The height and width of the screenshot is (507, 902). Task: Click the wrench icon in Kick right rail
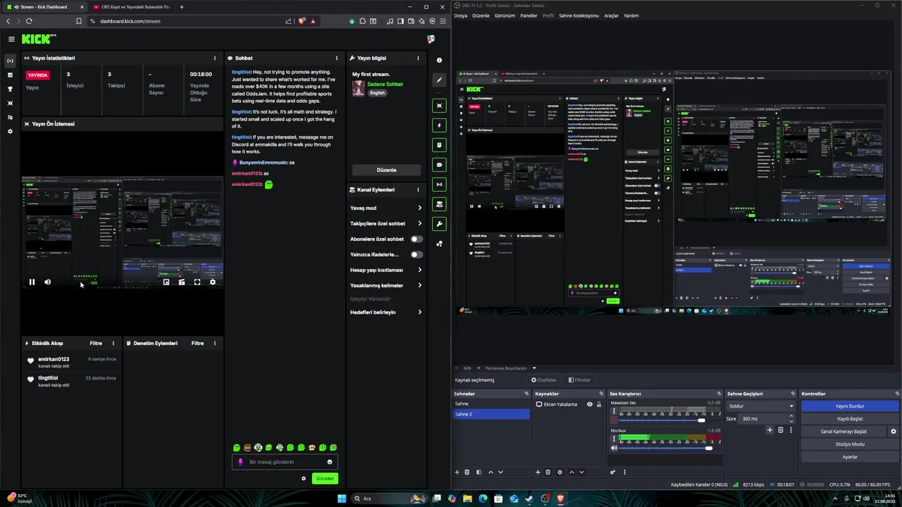[439, 224]
